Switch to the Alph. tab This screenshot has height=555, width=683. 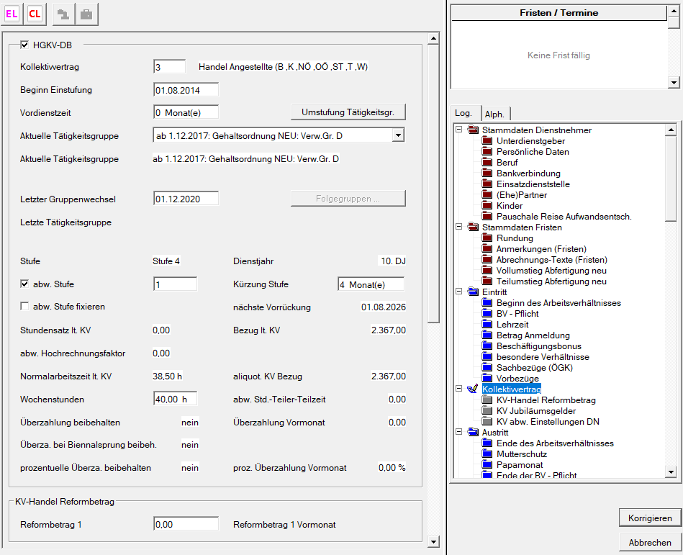[x=494, y=114]
